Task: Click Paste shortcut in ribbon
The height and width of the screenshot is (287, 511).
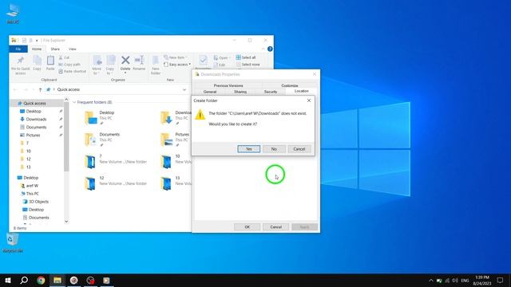Action: click(73, 71)
